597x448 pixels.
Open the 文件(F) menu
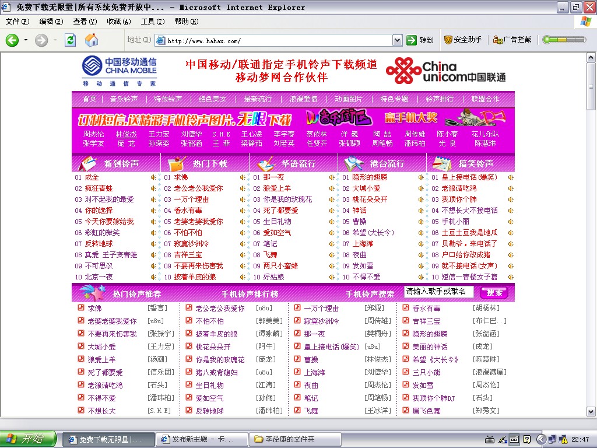click(x=17, y=22)
